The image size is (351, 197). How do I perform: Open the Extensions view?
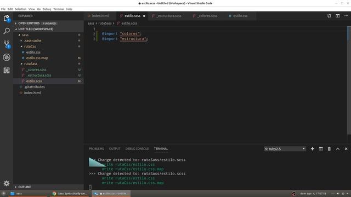pos(7,71)
